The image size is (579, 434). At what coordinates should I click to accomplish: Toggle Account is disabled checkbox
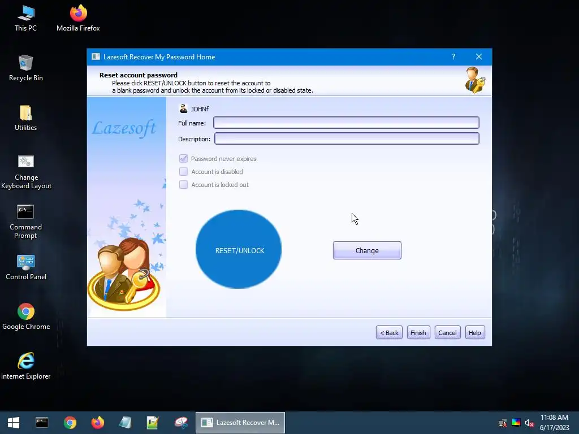pyautogui.click(x=183, y=172)
